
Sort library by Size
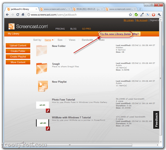tap(60, 40)
